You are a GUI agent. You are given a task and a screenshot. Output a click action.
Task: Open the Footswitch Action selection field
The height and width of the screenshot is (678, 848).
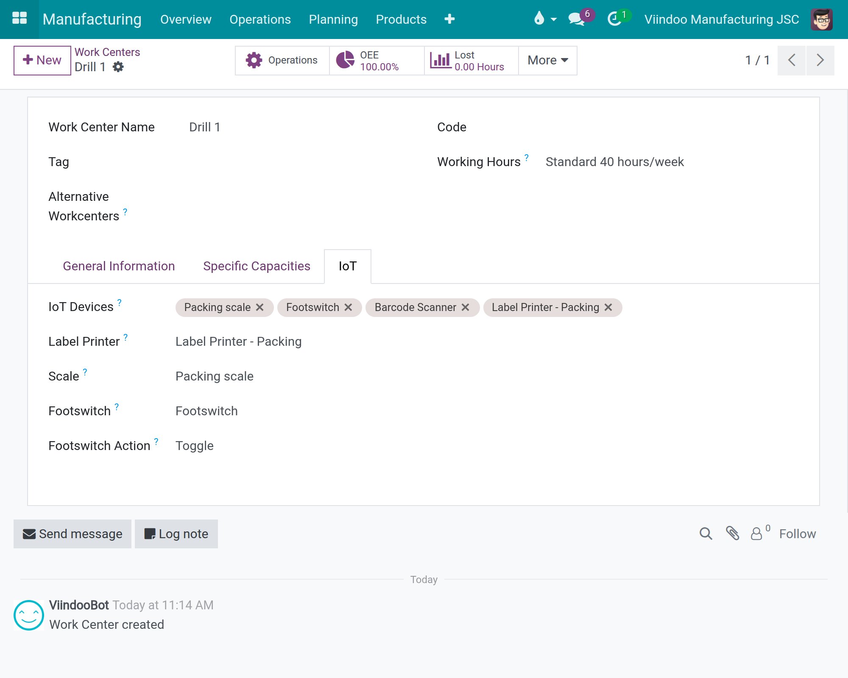(x=487, y=446)
